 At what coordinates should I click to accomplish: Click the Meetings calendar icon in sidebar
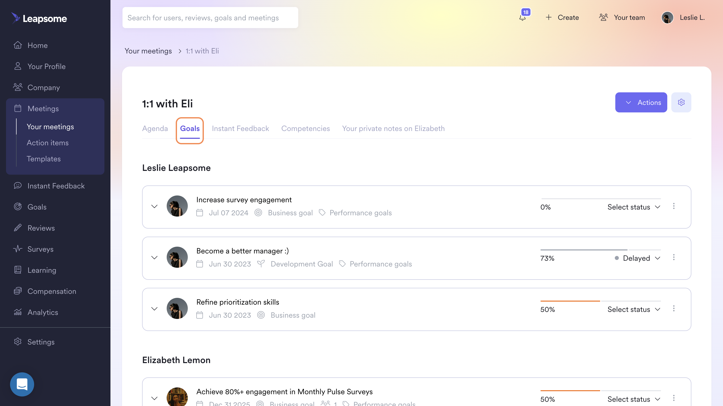pos(18,108)
